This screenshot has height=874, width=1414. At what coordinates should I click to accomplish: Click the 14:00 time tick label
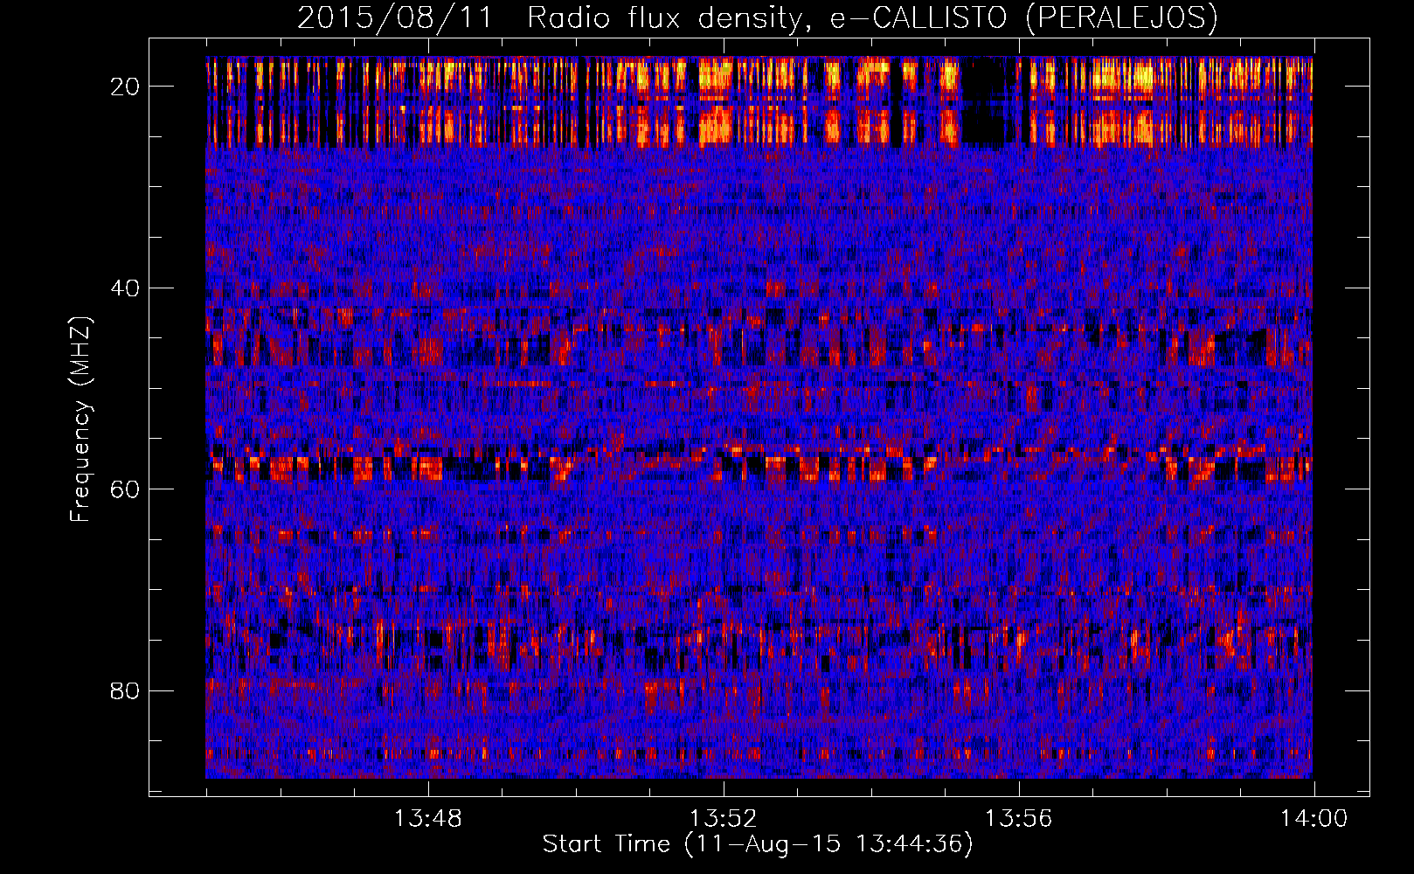pos(1313,819)
